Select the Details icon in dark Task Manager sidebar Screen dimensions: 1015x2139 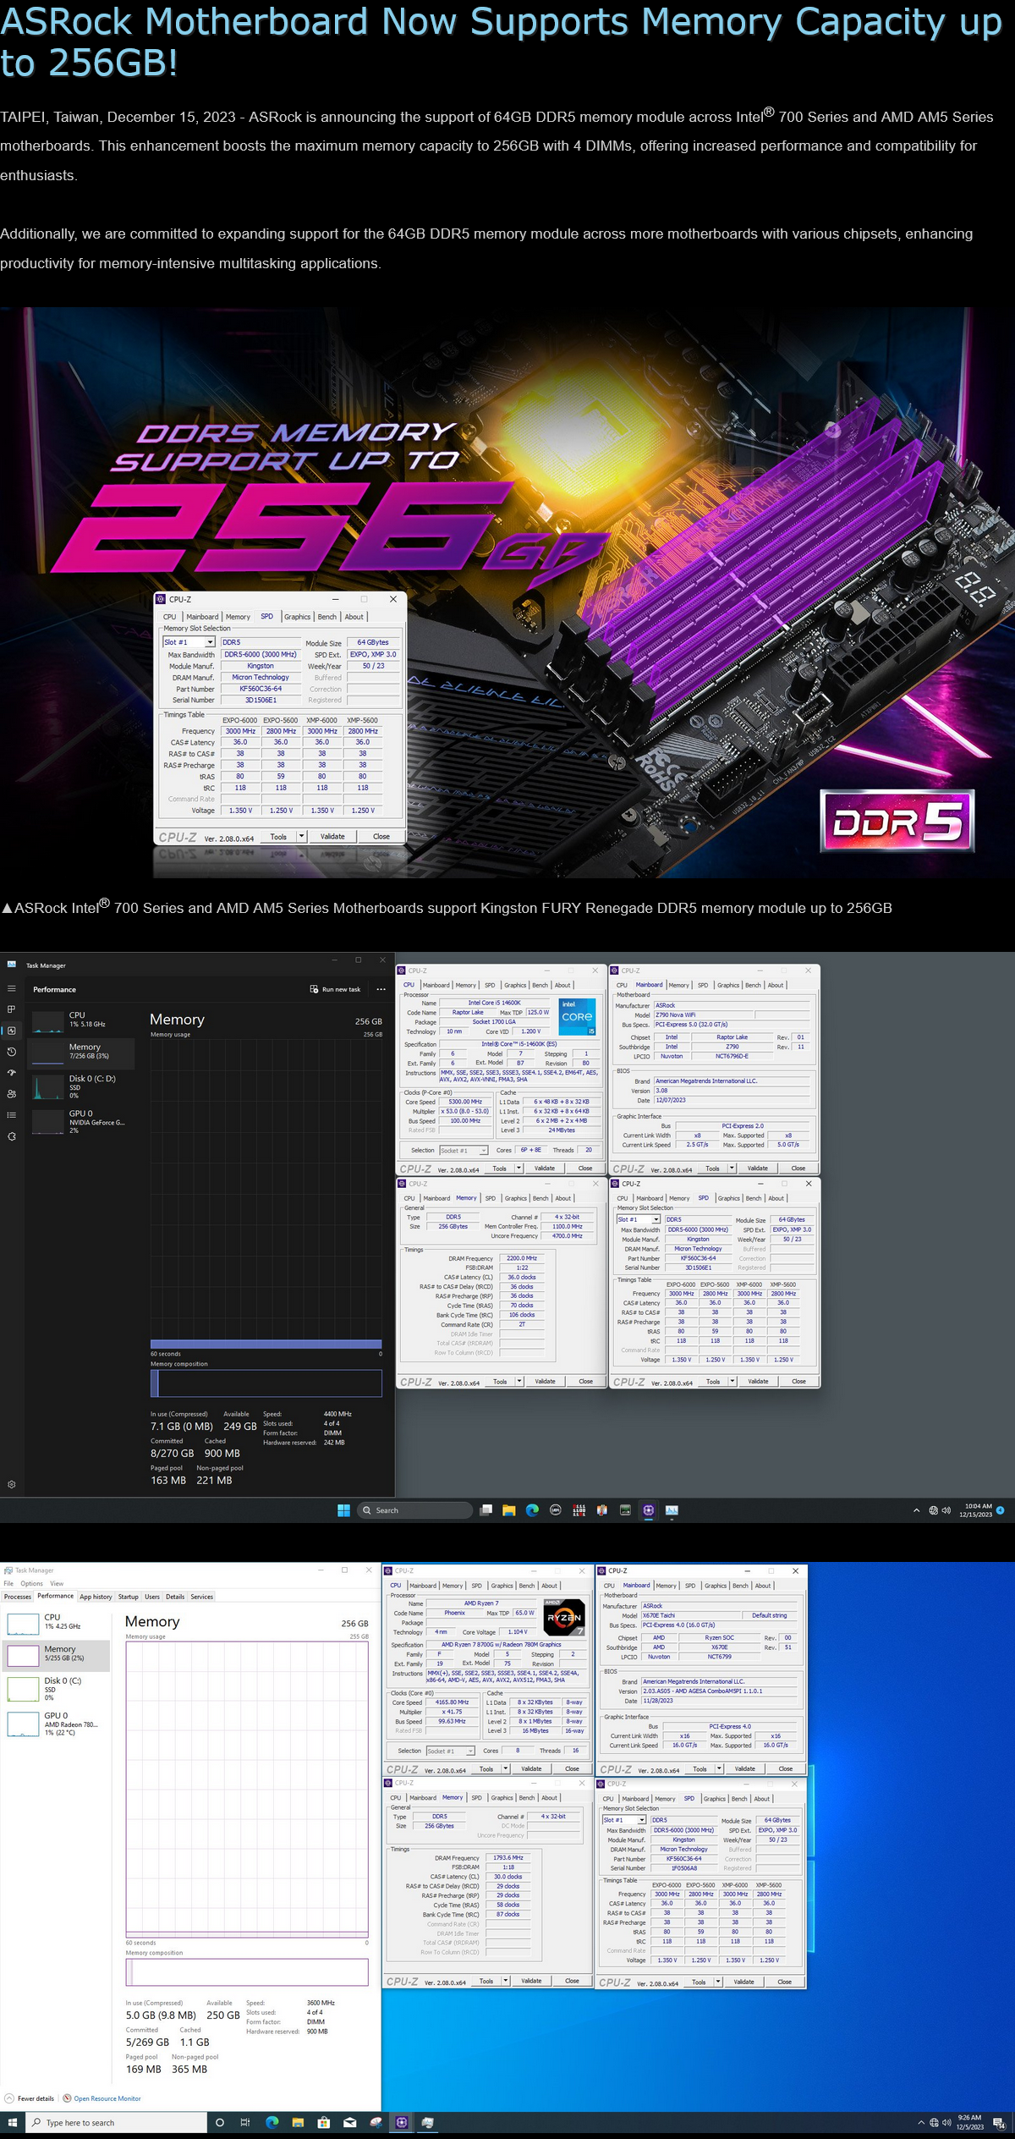(x=11, y=1115)
